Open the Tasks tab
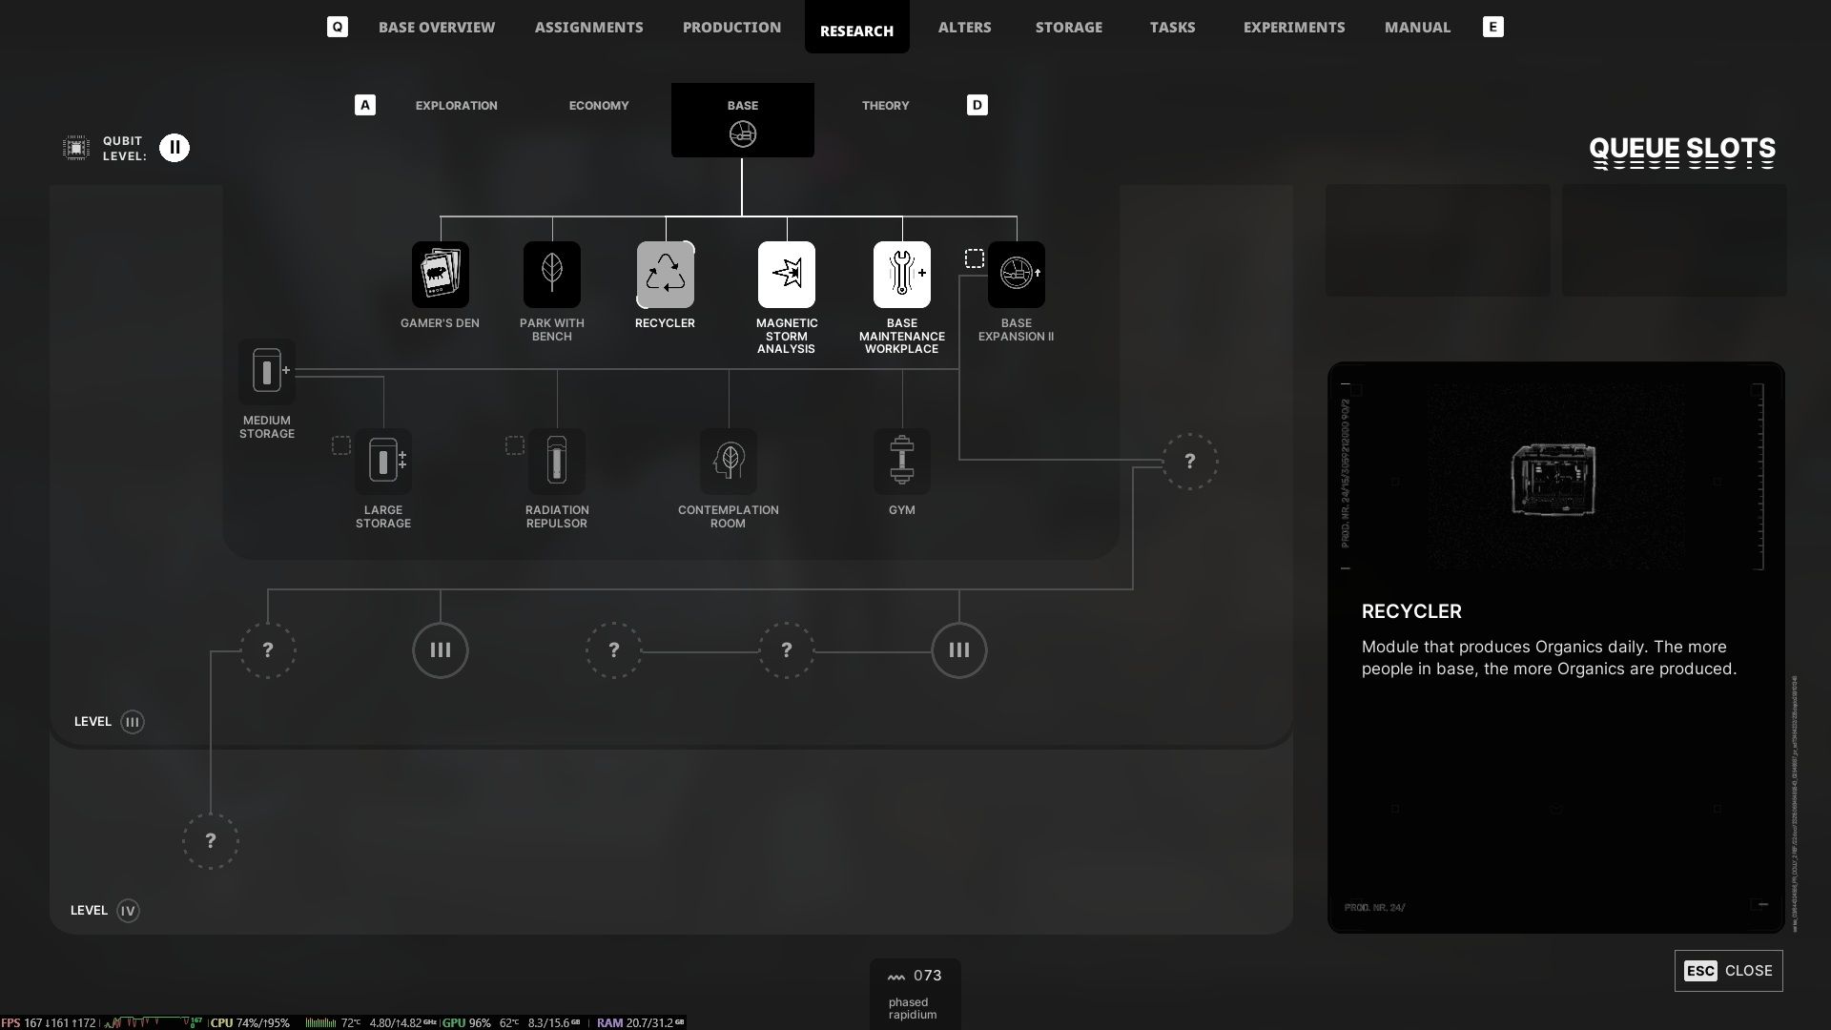 click(x=1172, y=27)
